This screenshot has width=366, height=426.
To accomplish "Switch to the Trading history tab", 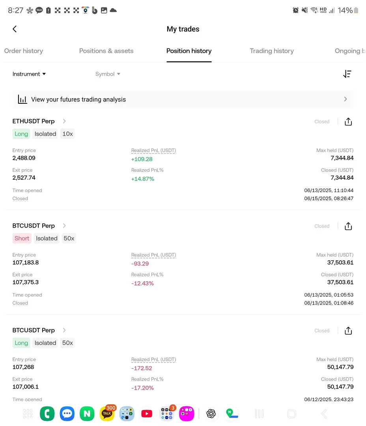I will point(272,51).
